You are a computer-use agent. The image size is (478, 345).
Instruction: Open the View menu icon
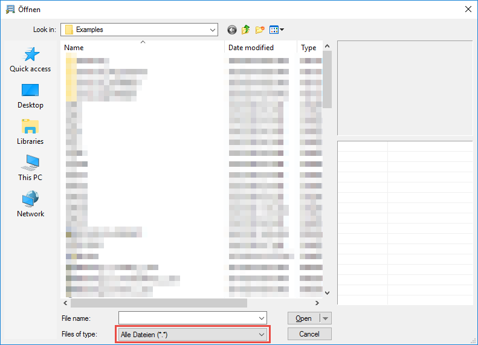pyautogui.click(x=274, y=30)
